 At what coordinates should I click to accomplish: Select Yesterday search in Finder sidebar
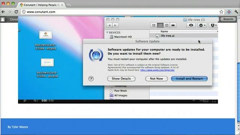(x=120, y=86)
